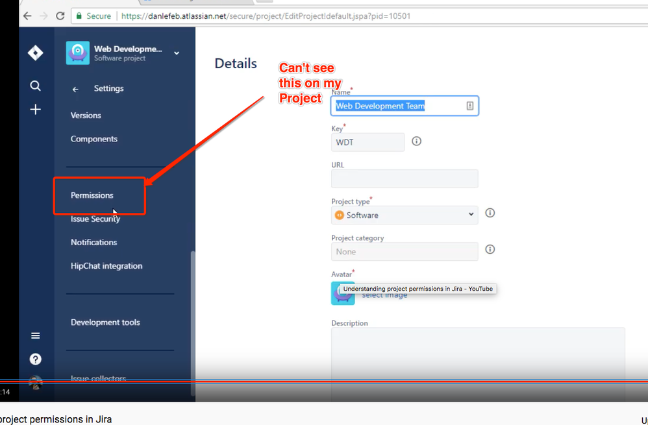Click the project avatar image thumbnail
Viewport: 648px width, 425px height.
coord(343,294)
